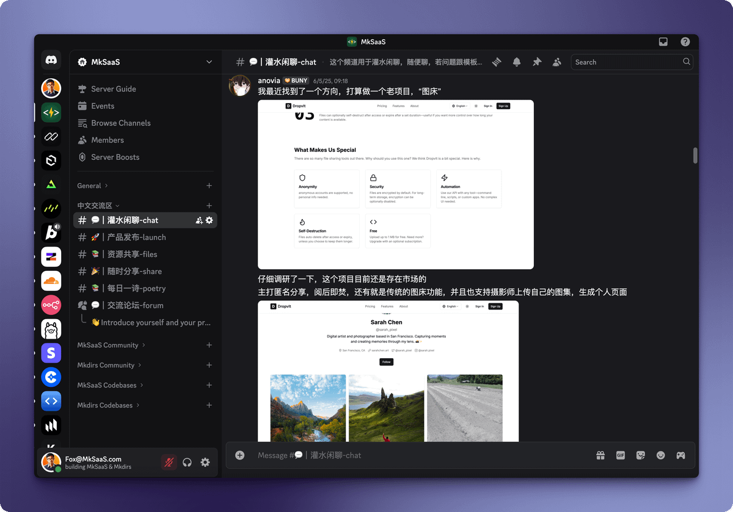Open the green slashes server icon
Viewport: 733px width, 512px height.
click(51, 209)
